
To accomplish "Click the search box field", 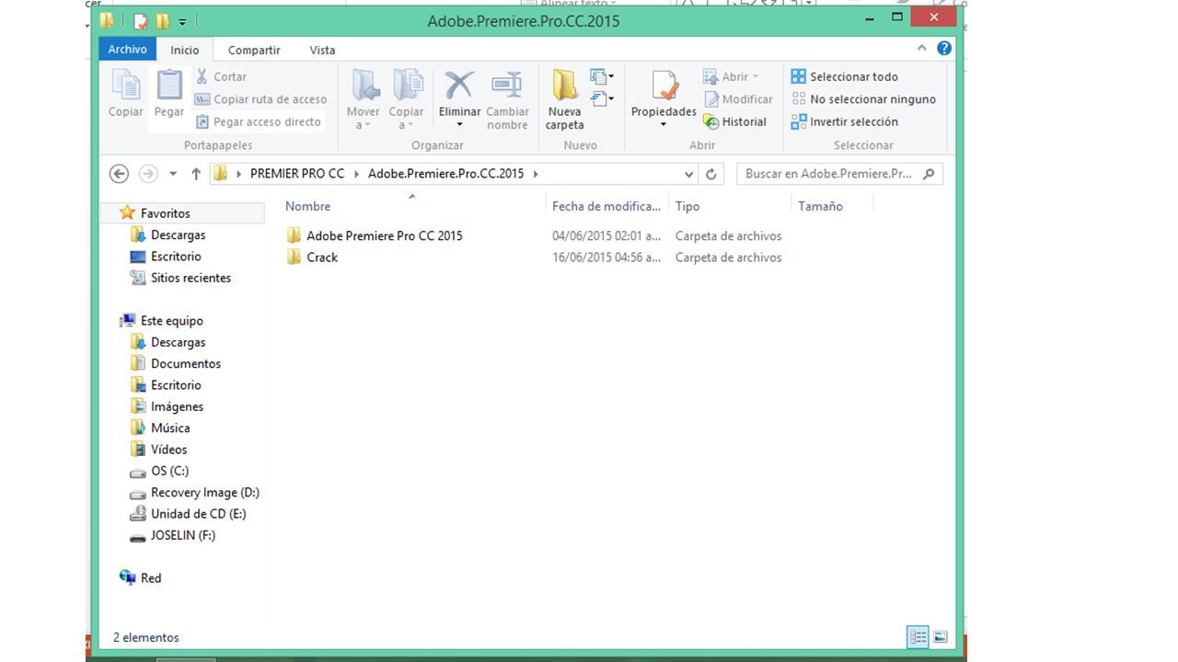I will (839, 173).
